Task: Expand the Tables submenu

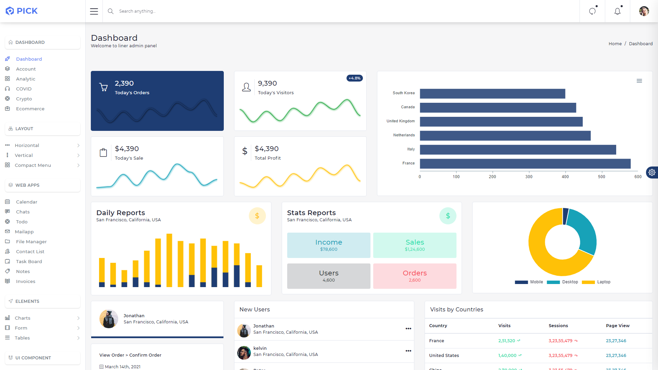Action: pyautogui.click(x=42, y=338)
